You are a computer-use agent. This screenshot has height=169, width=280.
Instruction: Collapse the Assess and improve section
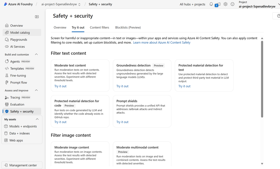point(36,90)
